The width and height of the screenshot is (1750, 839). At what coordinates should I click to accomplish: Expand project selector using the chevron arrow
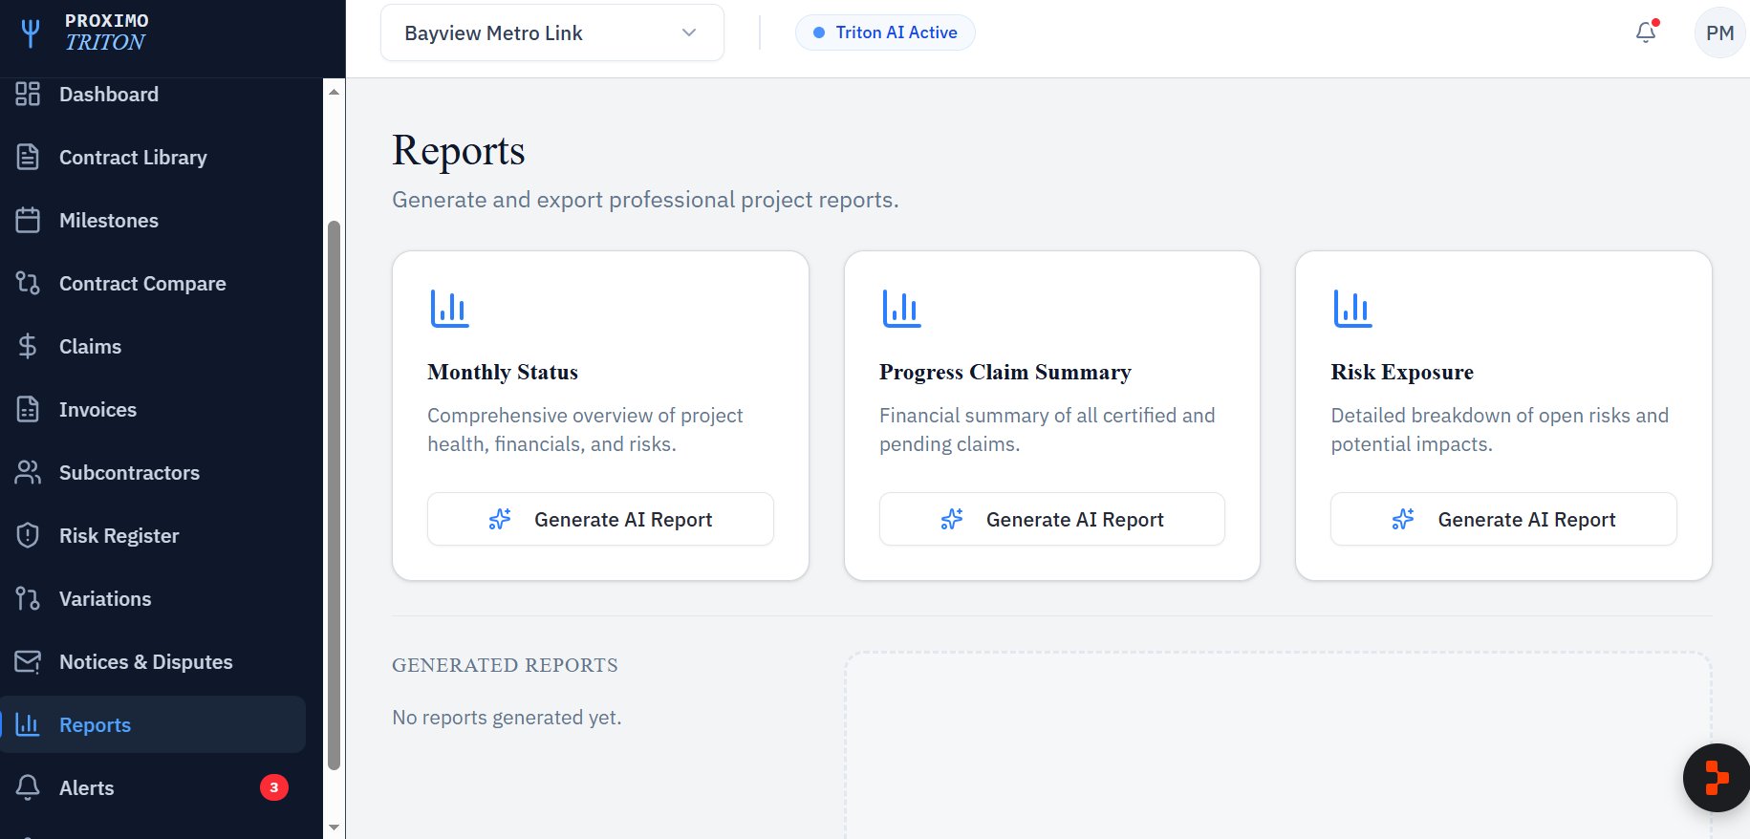(x=689, y=32)
